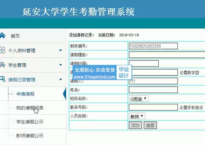Open 学生请假公示 submenu item
The width and height of the screenshot is (205, 145).
(30, 122)
